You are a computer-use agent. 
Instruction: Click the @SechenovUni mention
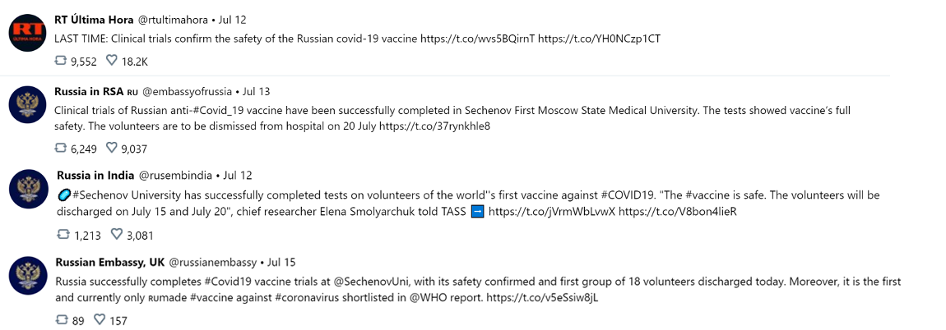pyautogui.click(x=370, y=282)
